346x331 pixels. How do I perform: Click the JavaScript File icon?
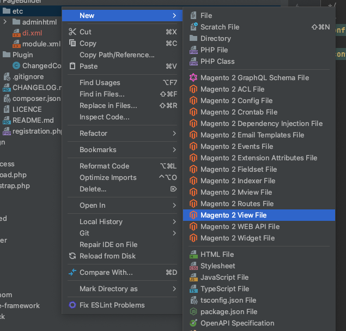(x=193, y=278)
